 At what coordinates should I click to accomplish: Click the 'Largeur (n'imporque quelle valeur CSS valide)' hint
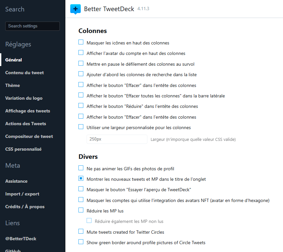(193, 139)
